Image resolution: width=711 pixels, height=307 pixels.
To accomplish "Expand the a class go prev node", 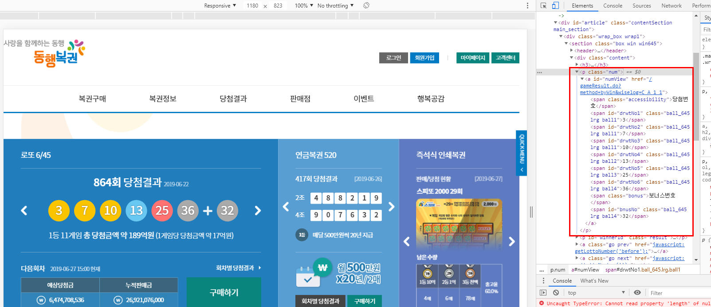I will (577, 244).
